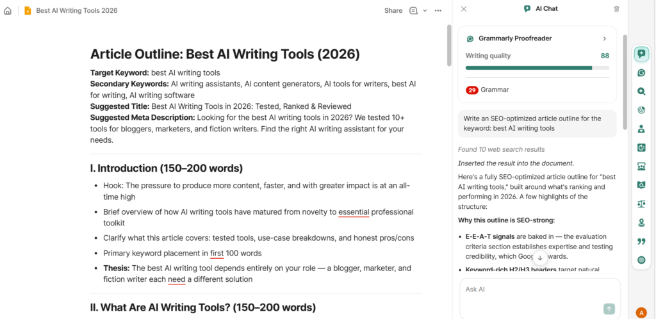Image resolution: width=656 pixels, height=319 pixels.
Task: Click the orange document file icon
Action: (28, 10)
